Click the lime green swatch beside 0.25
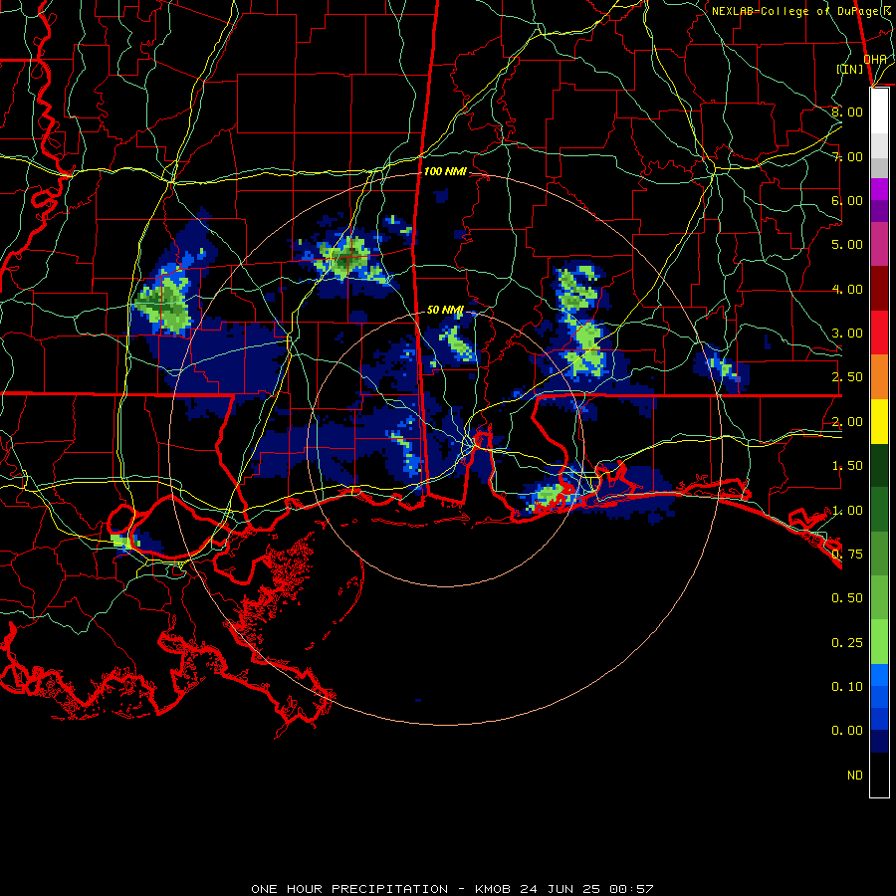The image size is (896, 896). (879, 642)
